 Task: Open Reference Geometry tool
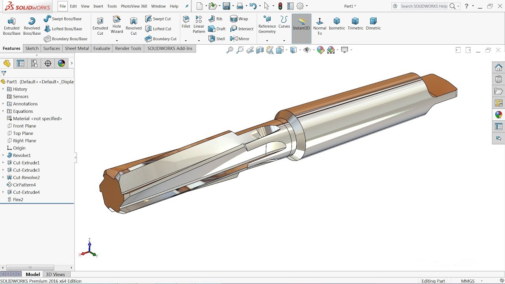click(x=267, y=24)
